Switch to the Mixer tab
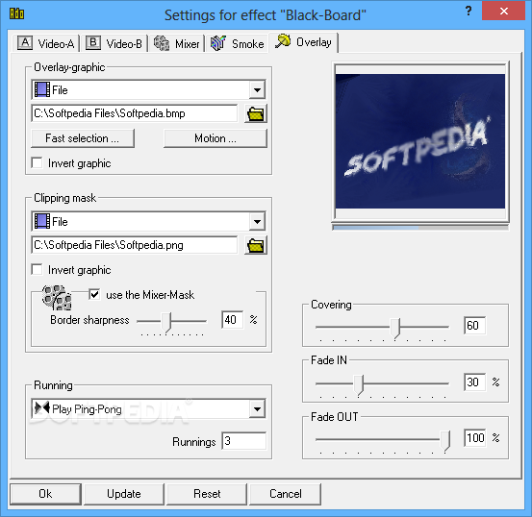The width and height of the screenshot is (532, 517). pyautogui.click(x=177, y=43)
